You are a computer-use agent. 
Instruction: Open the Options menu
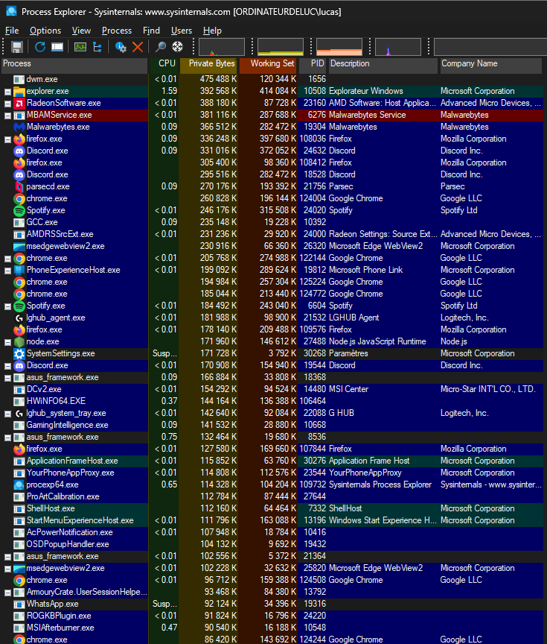click(x=45, y=31)
